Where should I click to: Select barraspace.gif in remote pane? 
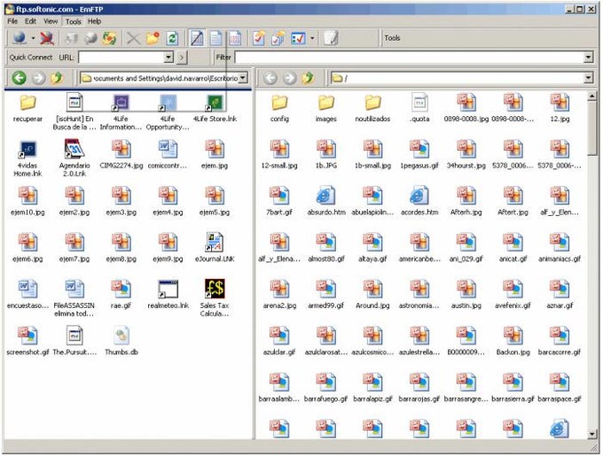tap(560, 388)
